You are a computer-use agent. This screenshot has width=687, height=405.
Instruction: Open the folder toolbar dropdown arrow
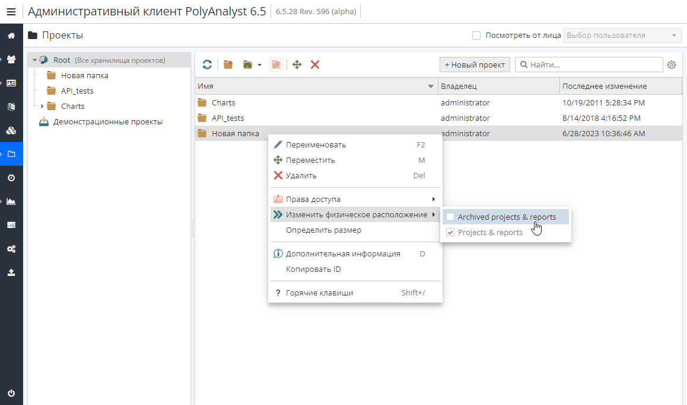point(259,65)
